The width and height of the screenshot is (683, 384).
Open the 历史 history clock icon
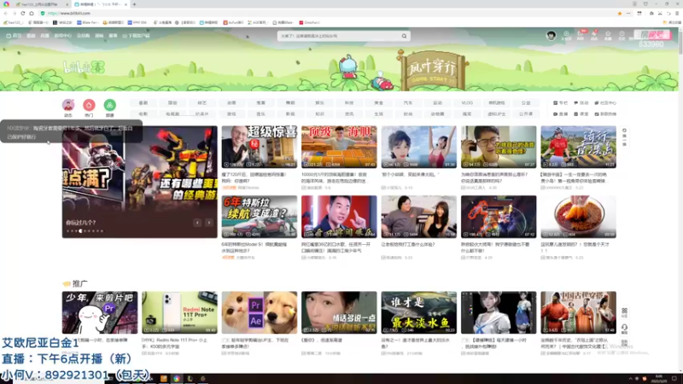point(622,35)
